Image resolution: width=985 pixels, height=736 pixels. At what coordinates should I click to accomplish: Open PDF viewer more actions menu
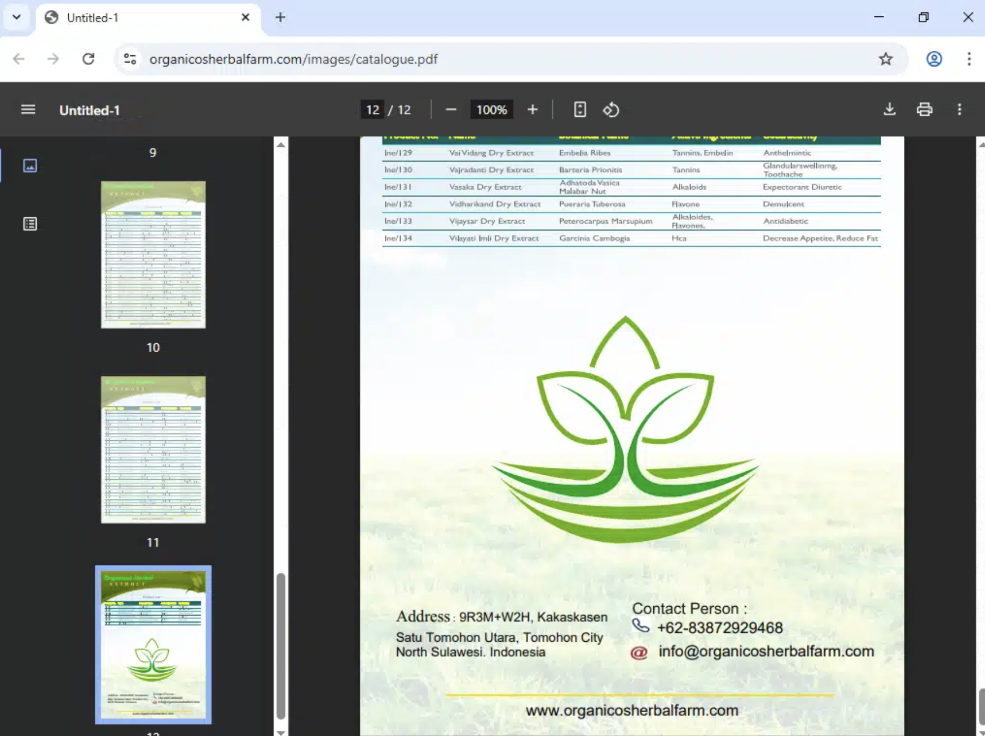959,109
